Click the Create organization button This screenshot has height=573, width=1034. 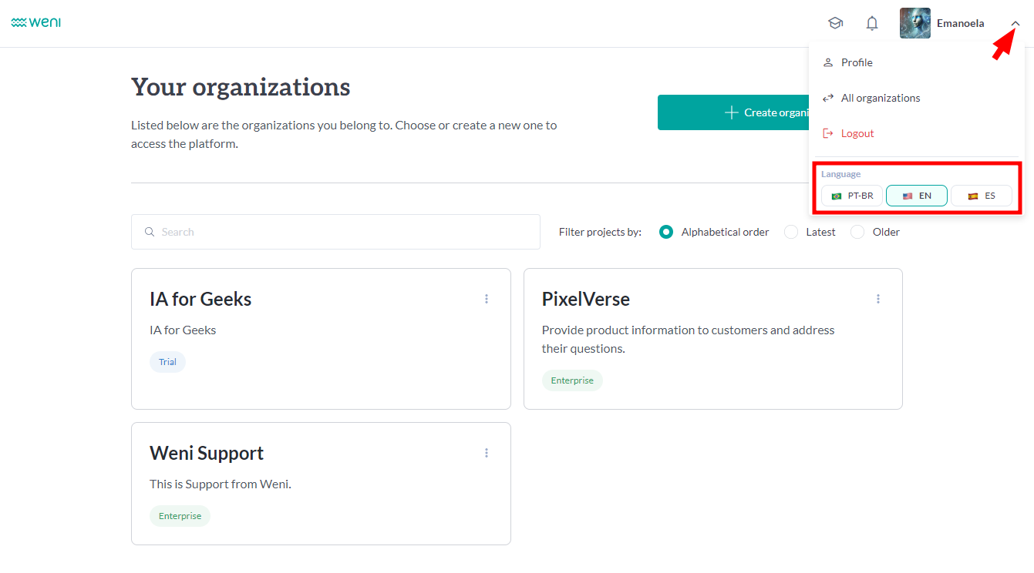coord(733,112)
